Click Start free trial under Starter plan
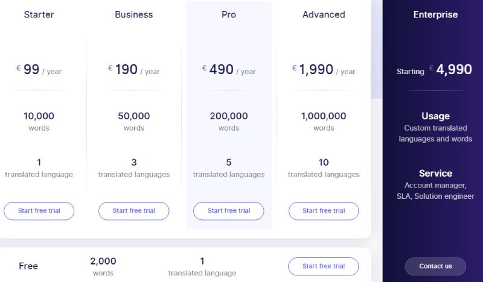This screenshot has height=282, width=483. (x=39, y=211)
